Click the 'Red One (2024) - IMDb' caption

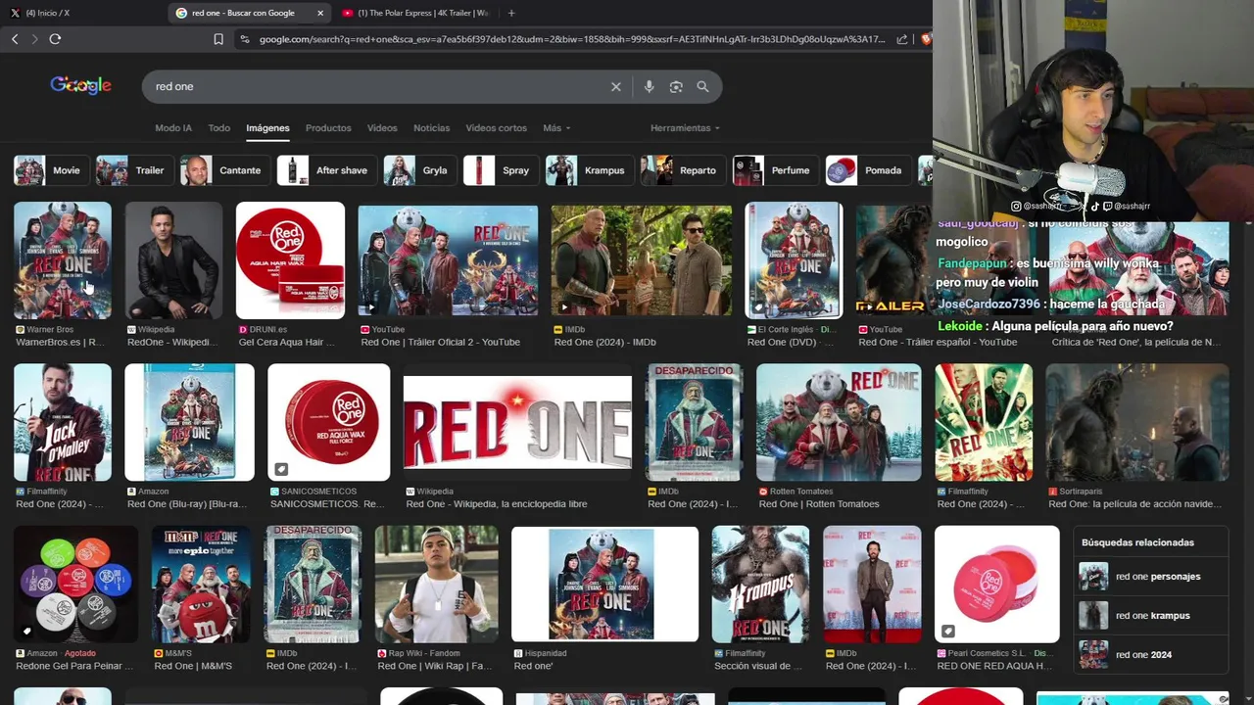click(604, 342)
